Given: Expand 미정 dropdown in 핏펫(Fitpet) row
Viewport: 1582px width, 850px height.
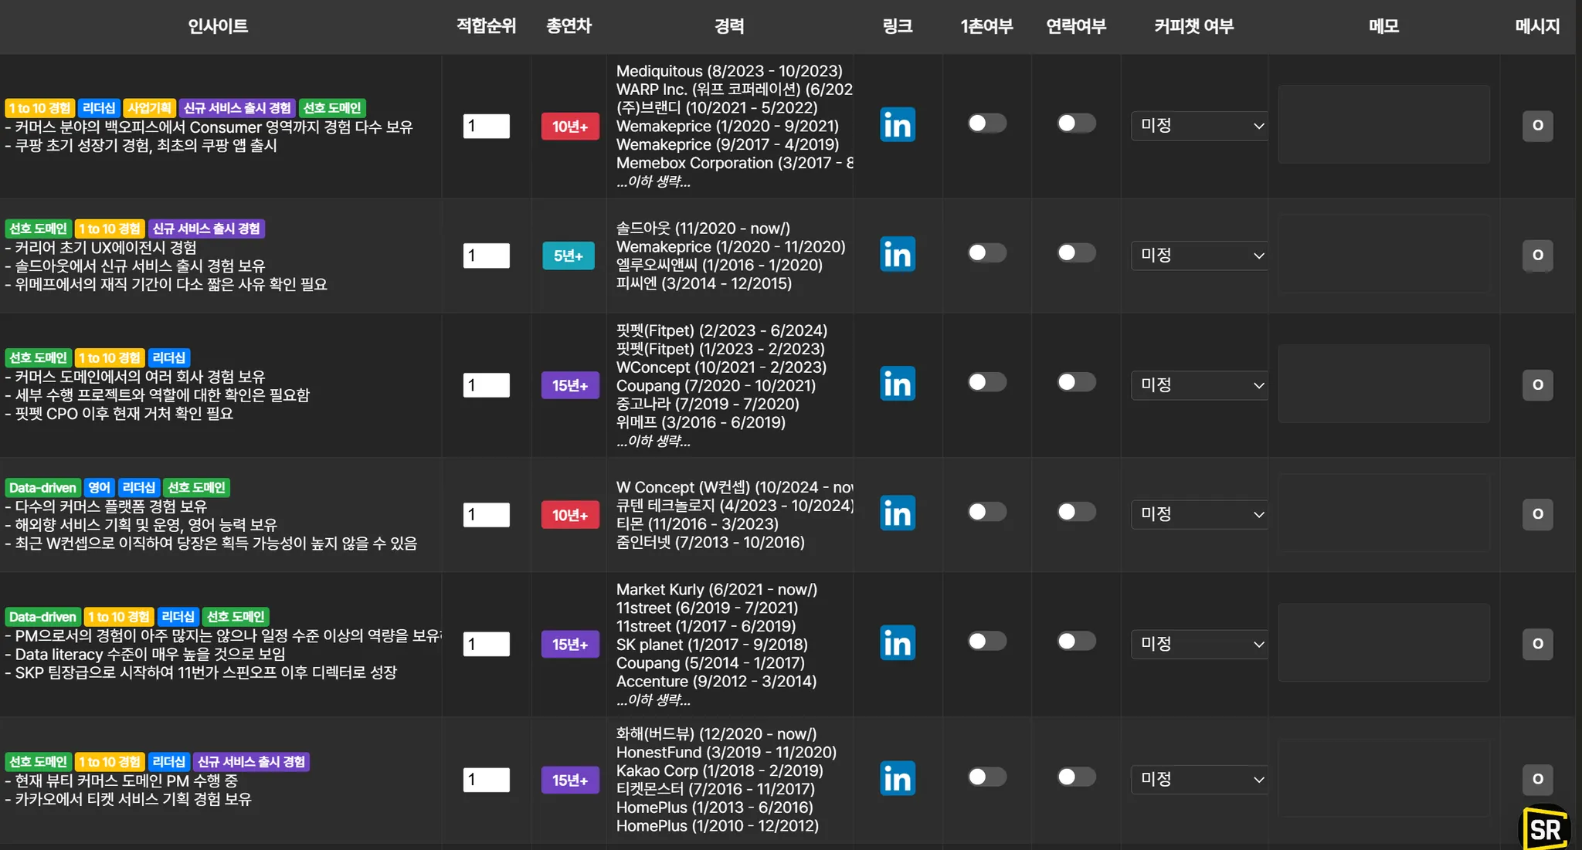Looking at the screenshot, I should (1200, 384).
